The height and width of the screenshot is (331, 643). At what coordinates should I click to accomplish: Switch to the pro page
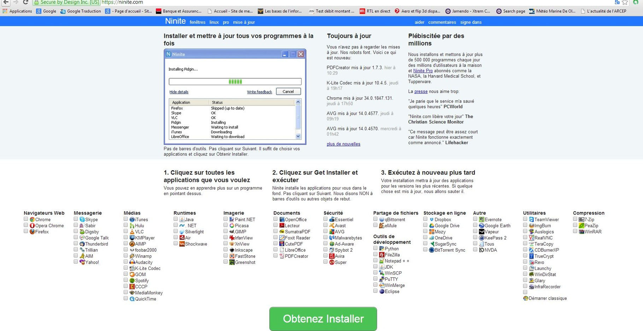(225, 22)
